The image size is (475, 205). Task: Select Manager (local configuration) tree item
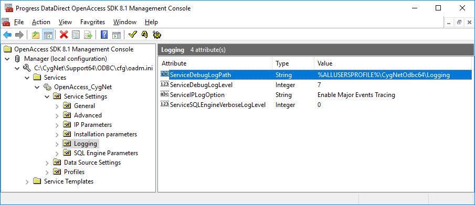coord(66,59)
